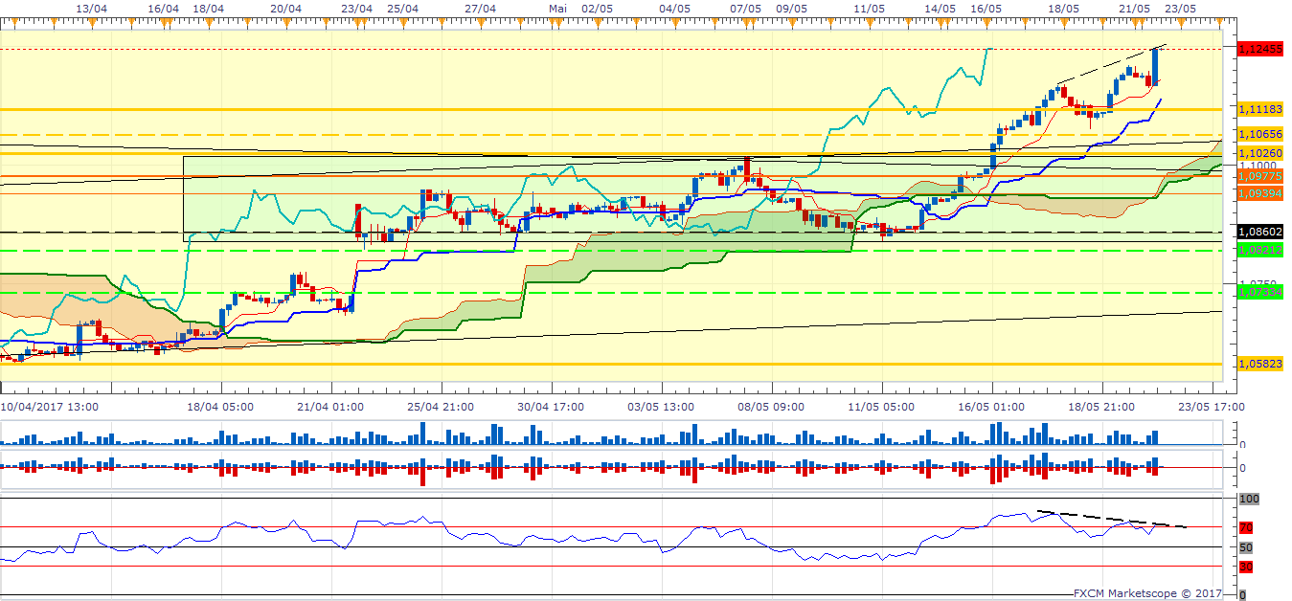Select the 18/04 05:00 bottom axis timestamp
1292x601 pixels.
tap(221, 407)
